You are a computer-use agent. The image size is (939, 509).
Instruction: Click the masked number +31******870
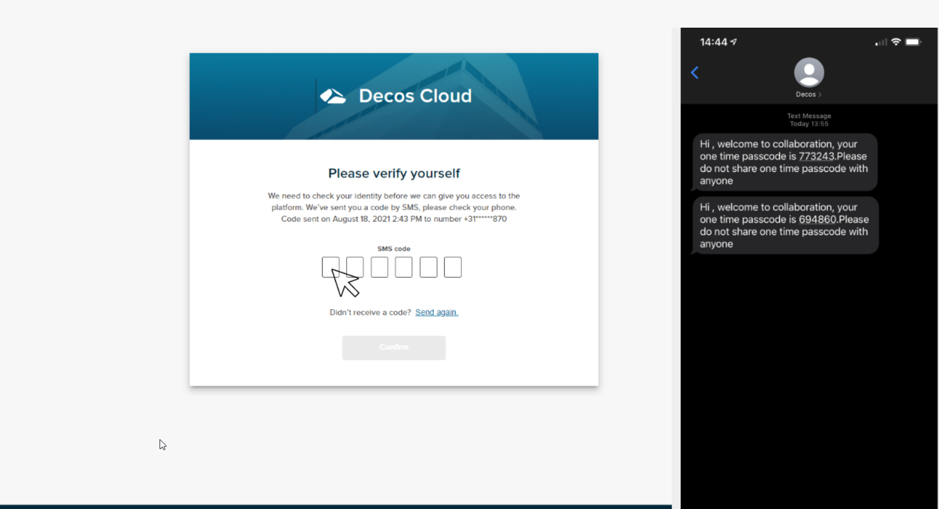[485, 219]
